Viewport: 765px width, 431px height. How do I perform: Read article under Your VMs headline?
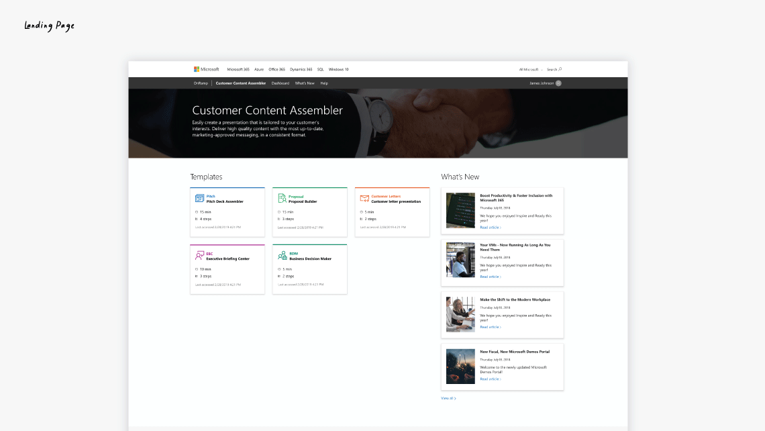coord(491,277)
